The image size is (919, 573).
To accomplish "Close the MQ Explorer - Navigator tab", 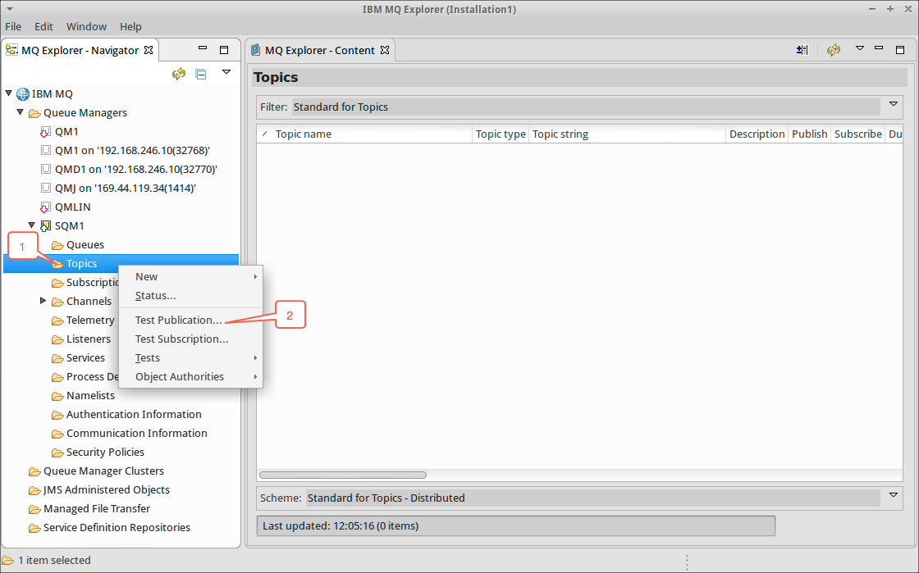I will (149, 50).
